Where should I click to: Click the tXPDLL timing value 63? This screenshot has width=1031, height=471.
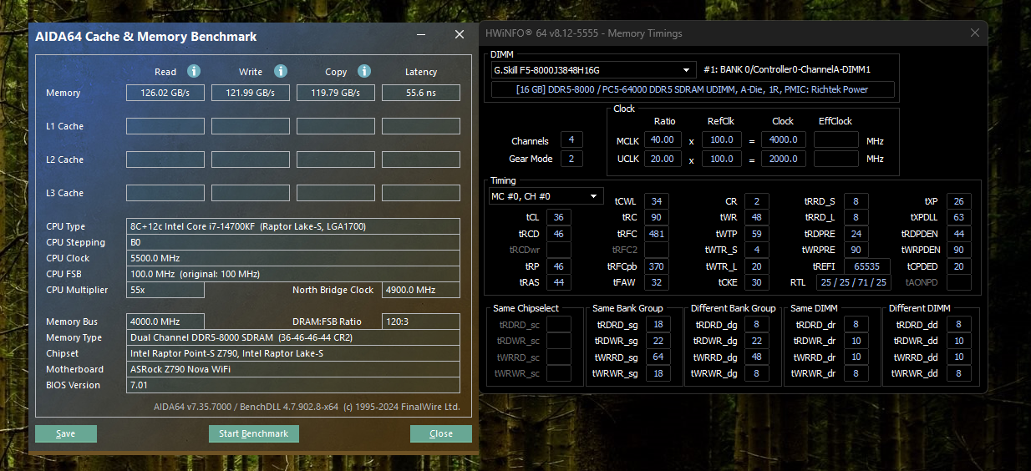(958, 217)
